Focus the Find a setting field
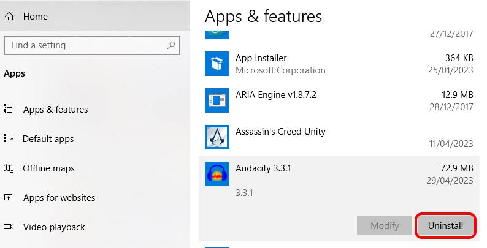This screenshot has height=248, width=487. coord(92,45)
